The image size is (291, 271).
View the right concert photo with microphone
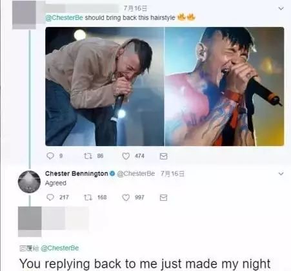point(225,86)
